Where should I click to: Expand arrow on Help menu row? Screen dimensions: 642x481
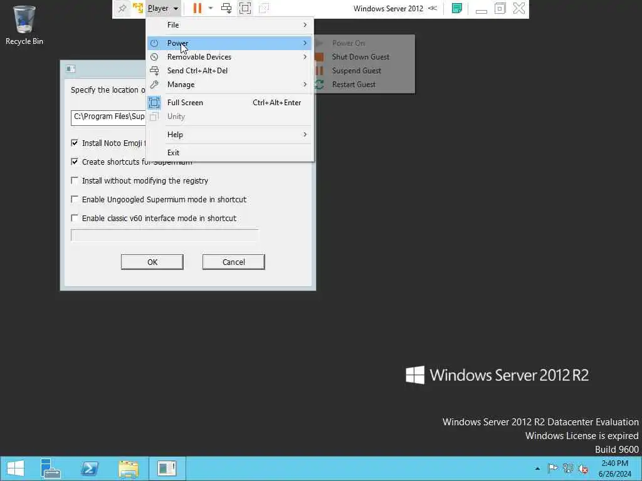pos(305,135)
